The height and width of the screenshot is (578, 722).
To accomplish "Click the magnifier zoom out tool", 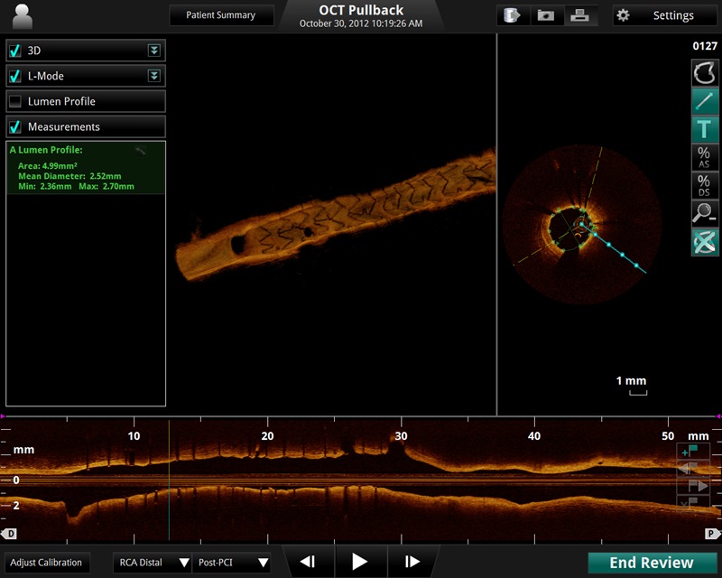I will (705, 213).
